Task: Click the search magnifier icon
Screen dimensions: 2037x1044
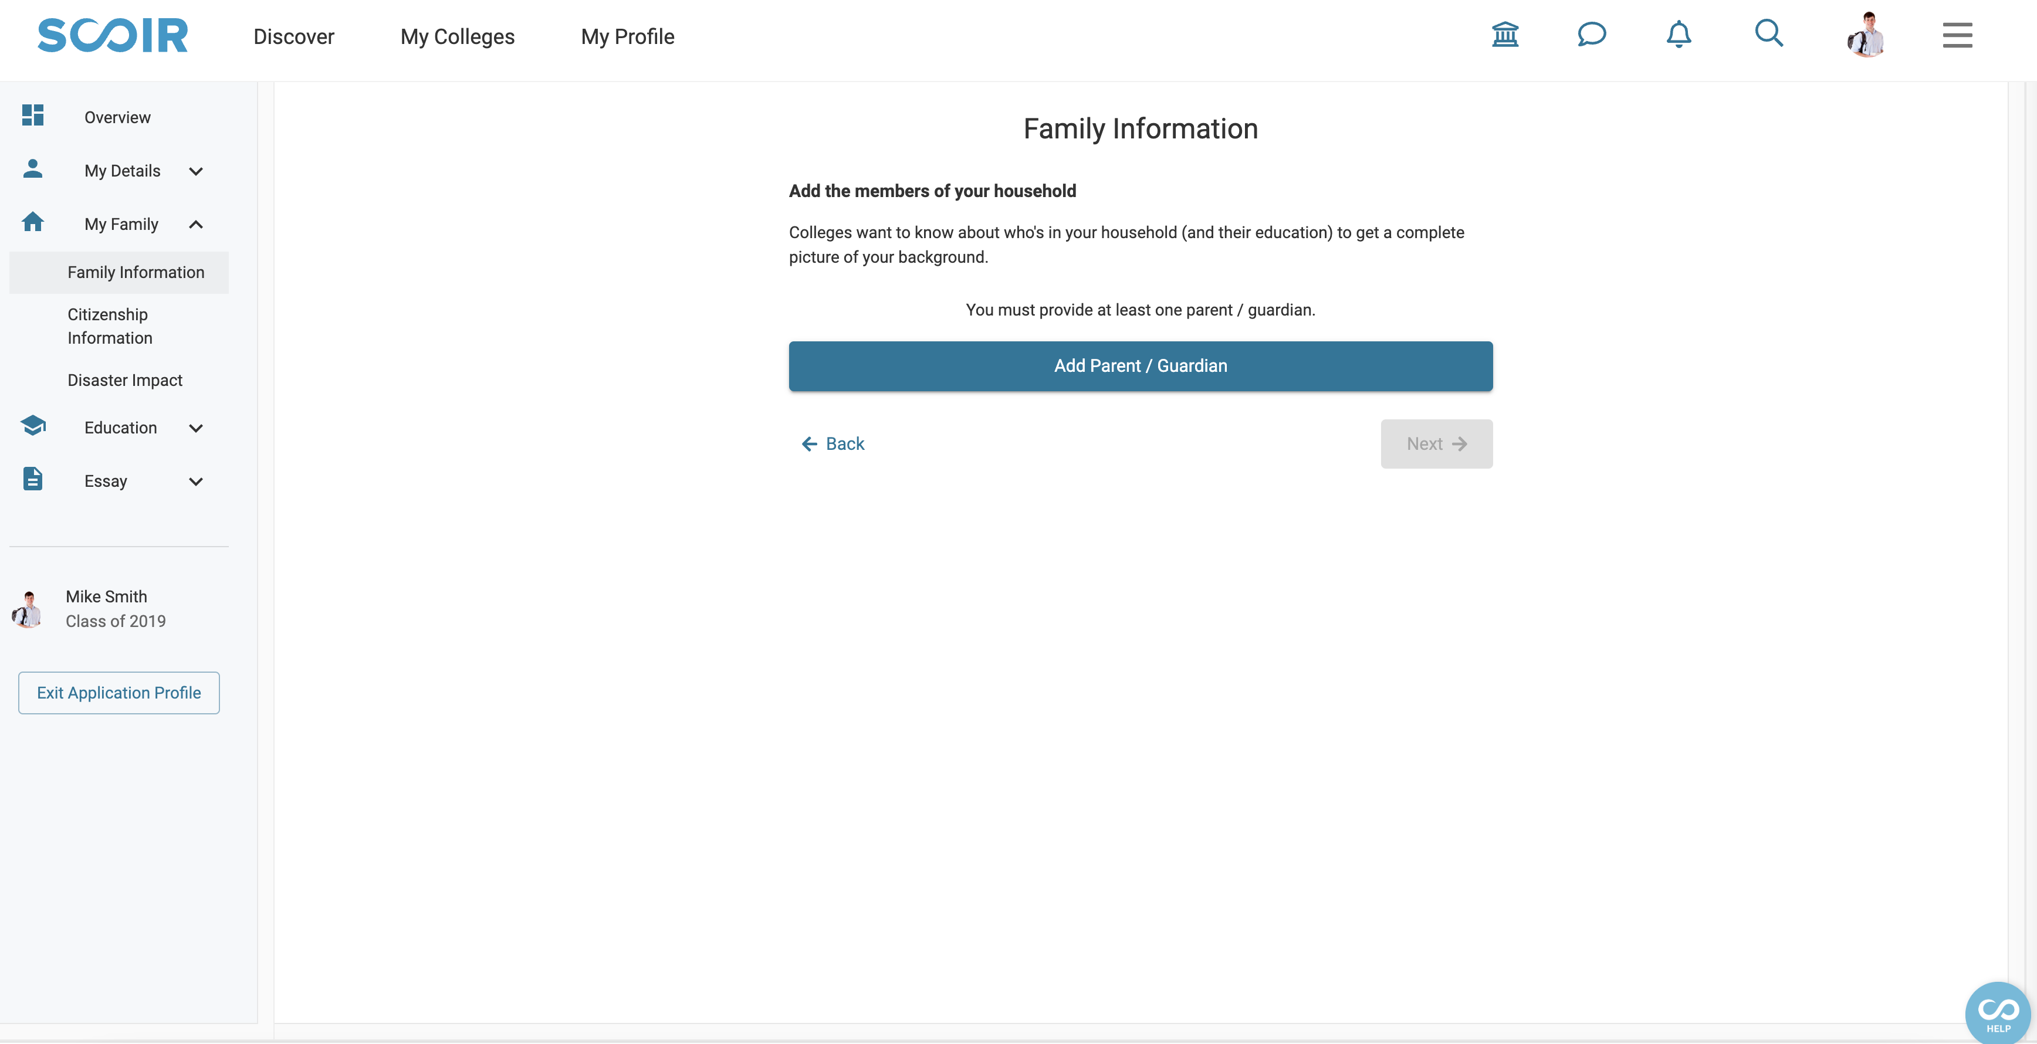Action: [1769, 33]
